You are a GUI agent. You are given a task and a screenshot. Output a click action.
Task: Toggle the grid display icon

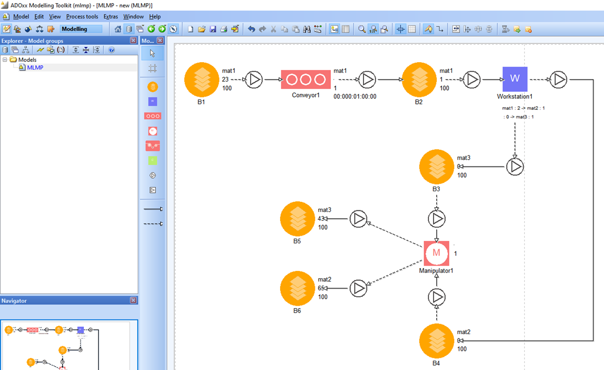(x=412, y=29)
